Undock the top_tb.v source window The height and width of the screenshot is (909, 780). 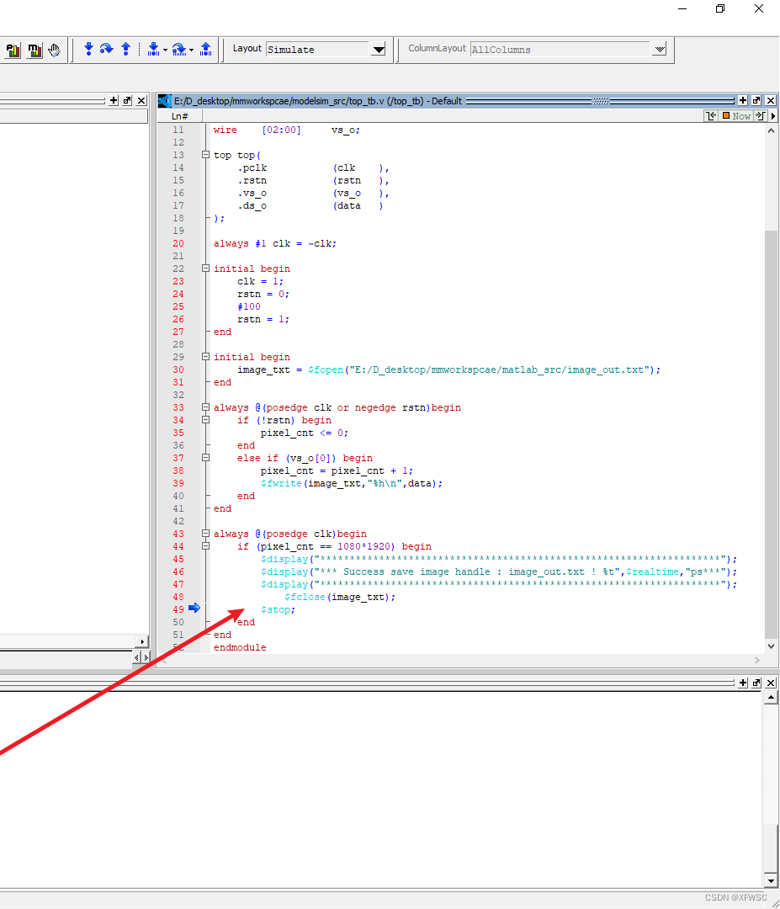[756, 100]
